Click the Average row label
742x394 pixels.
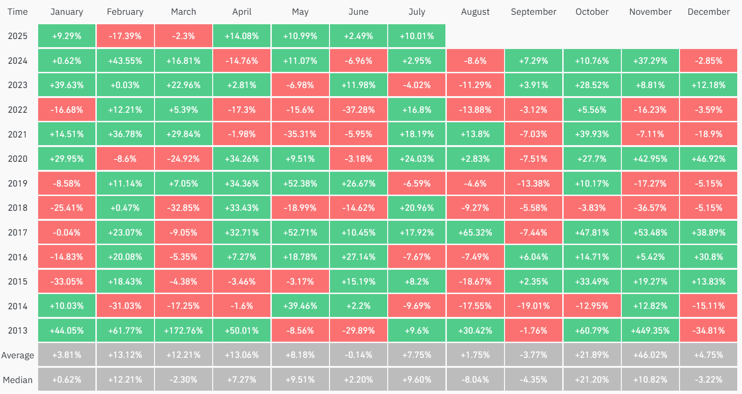tap(18, 355)
